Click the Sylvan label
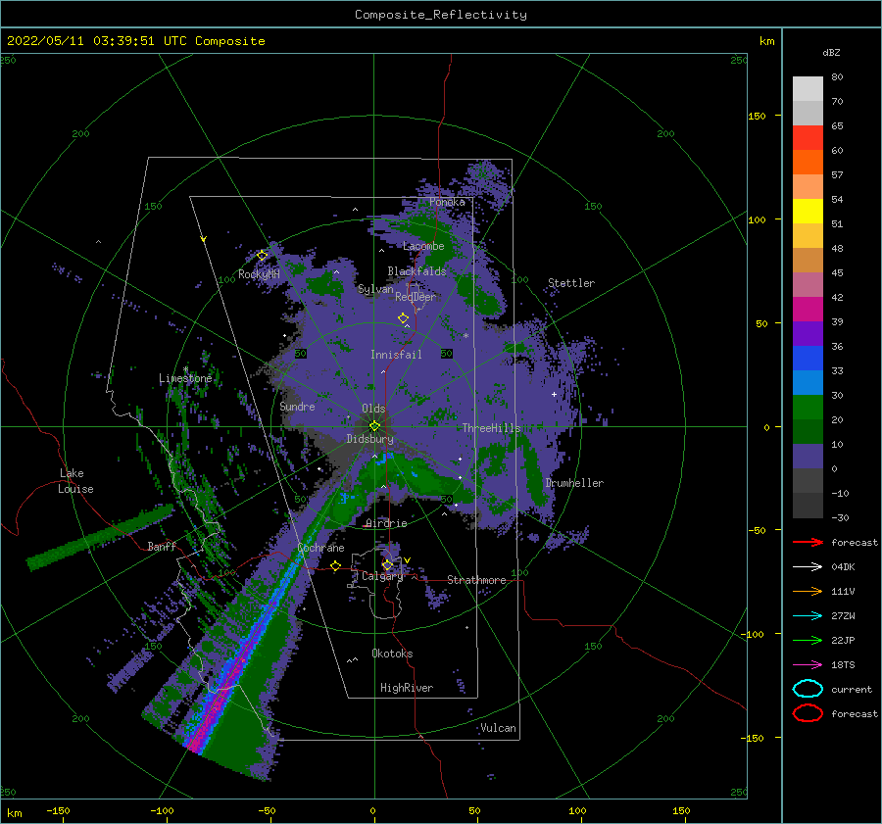The height and width of the screenshot is (824, 882). click(x=375, y=289)
